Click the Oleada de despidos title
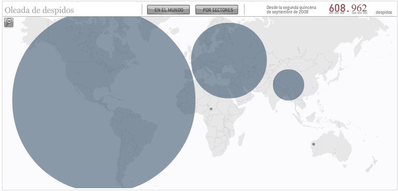Screen dimensions: 398x191 pyautogui.click(x=39, y=10)
